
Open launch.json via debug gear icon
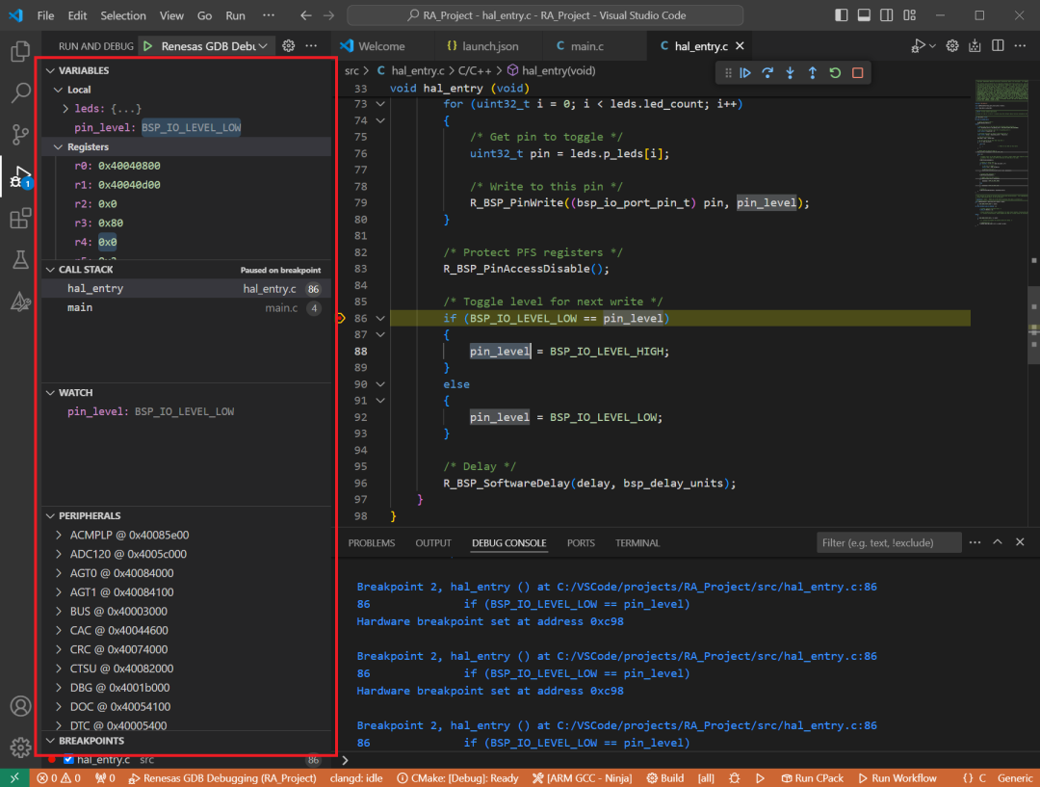(x=288, y=46)
